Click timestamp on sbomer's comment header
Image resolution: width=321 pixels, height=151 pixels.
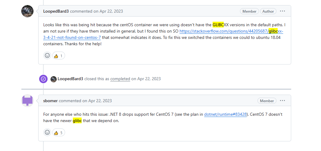[x=97, y=101]
